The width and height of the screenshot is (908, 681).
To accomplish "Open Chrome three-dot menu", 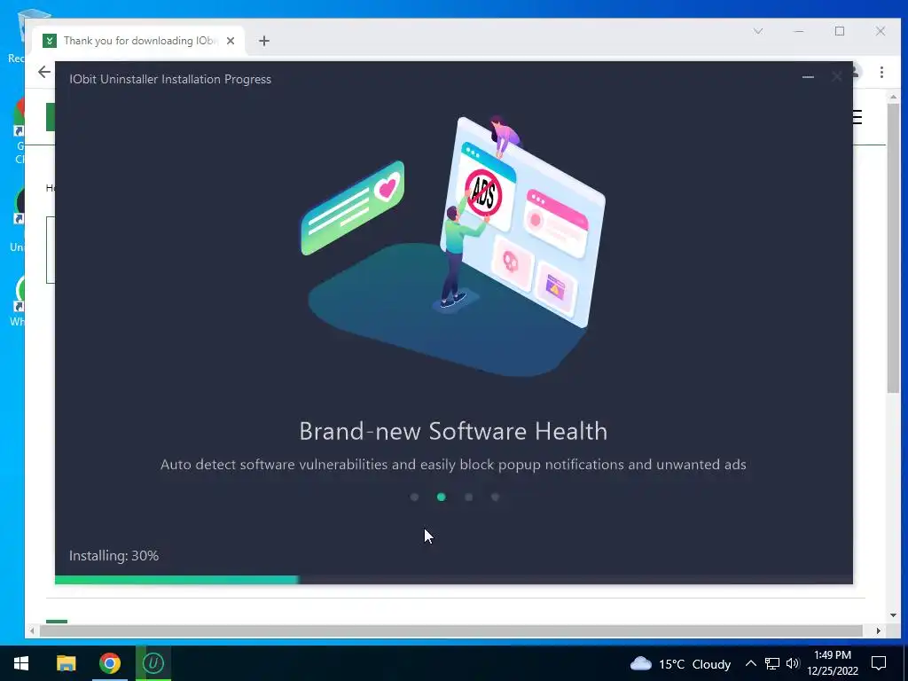I will pos(881,72).
